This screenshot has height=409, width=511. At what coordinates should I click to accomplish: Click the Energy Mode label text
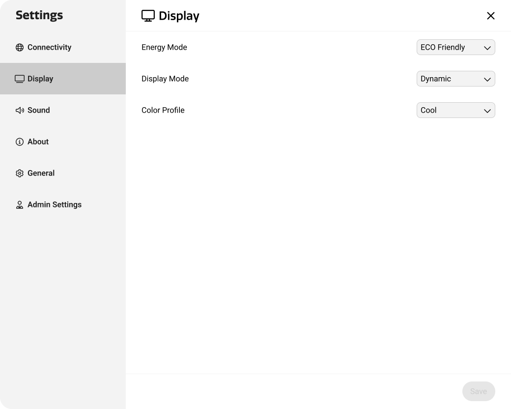pyautogui.click(x=164, y=47)
